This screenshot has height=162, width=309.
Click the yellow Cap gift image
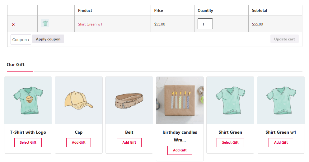[x=79, y=100]
